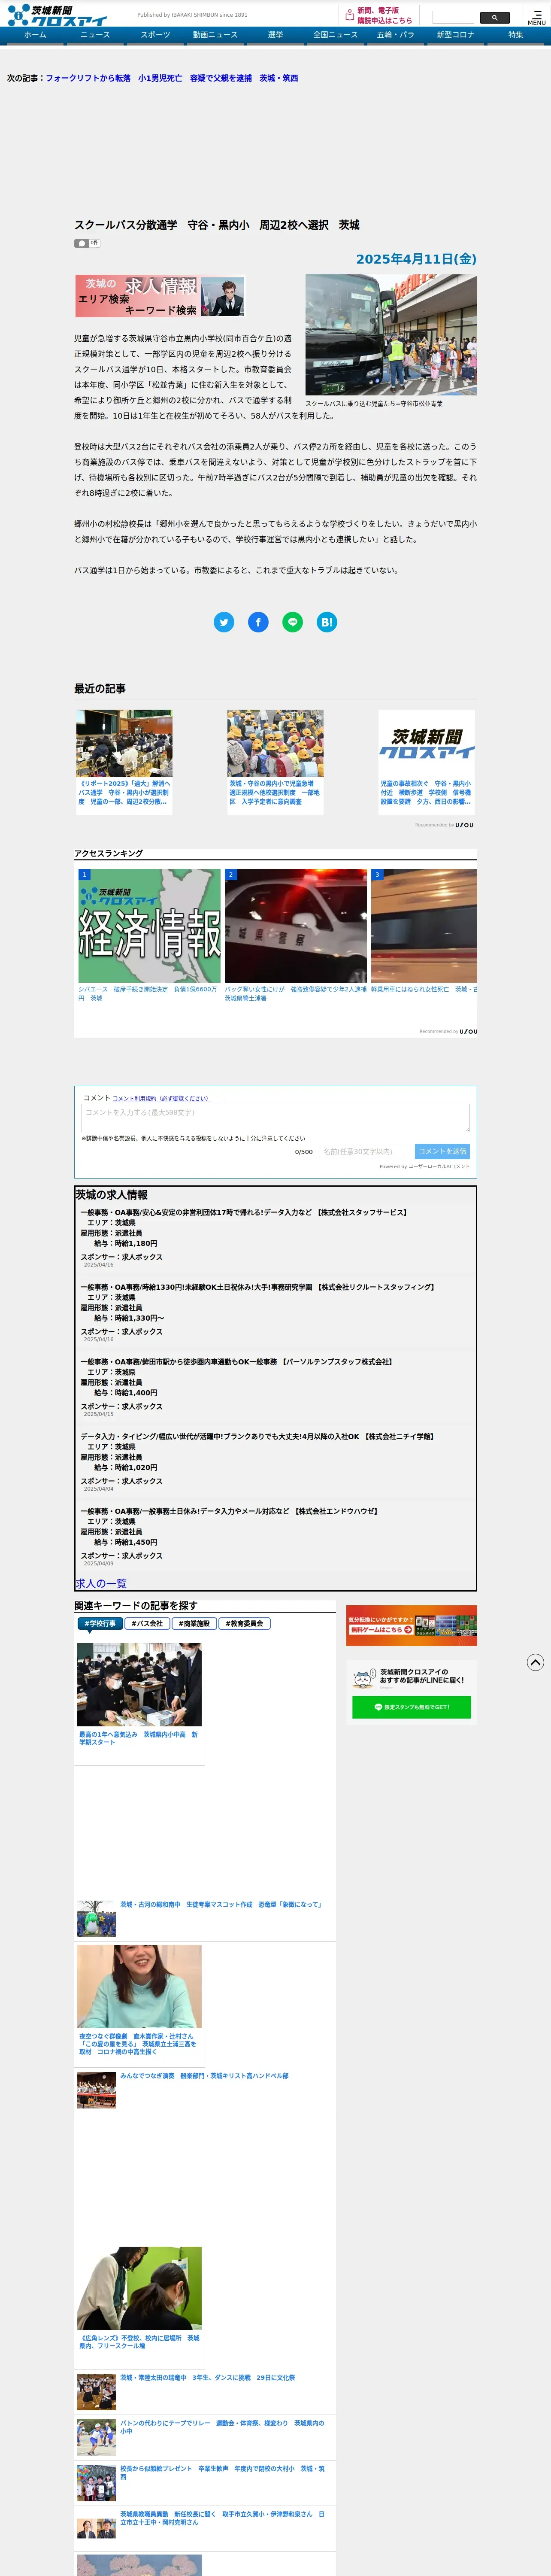Open ranking item 2 バッグ奪い article
This screenshot has height=2576, width=551.
[x=296, y=937]
